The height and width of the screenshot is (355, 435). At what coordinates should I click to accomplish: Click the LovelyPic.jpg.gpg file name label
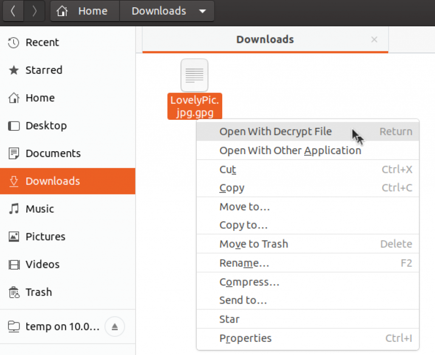point(195,107)
